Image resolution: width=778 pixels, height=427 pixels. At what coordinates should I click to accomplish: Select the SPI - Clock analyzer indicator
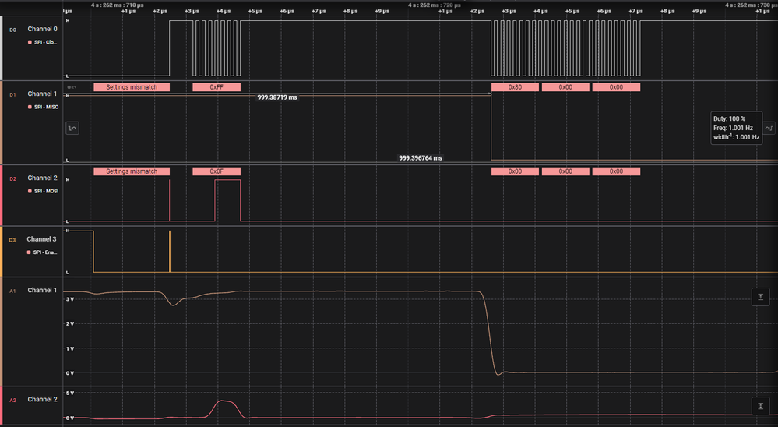point(30,42)
